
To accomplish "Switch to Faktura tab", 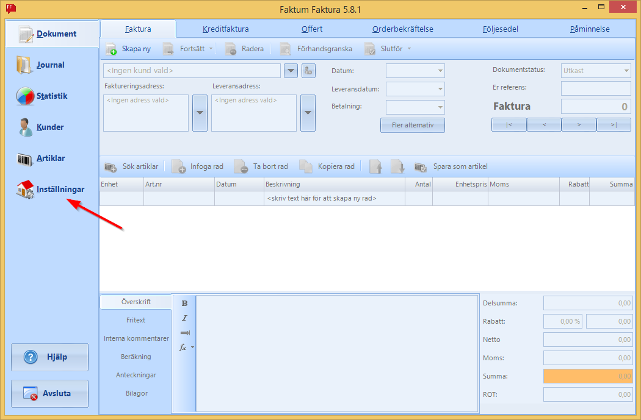I will [x=138, y=29].
